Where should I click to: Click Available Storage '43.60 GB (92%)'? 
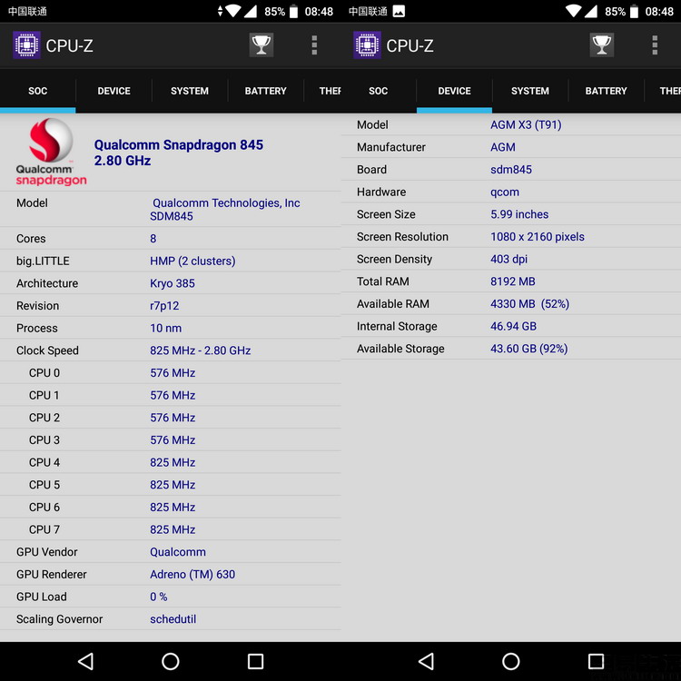(529, 349)
